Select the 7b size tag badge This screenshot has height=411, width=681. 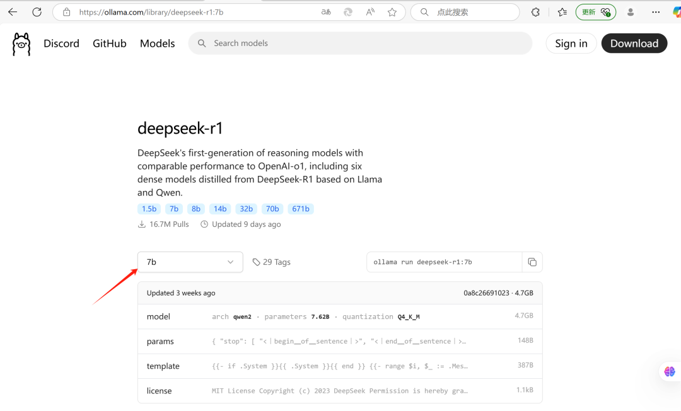coord(174,209)
